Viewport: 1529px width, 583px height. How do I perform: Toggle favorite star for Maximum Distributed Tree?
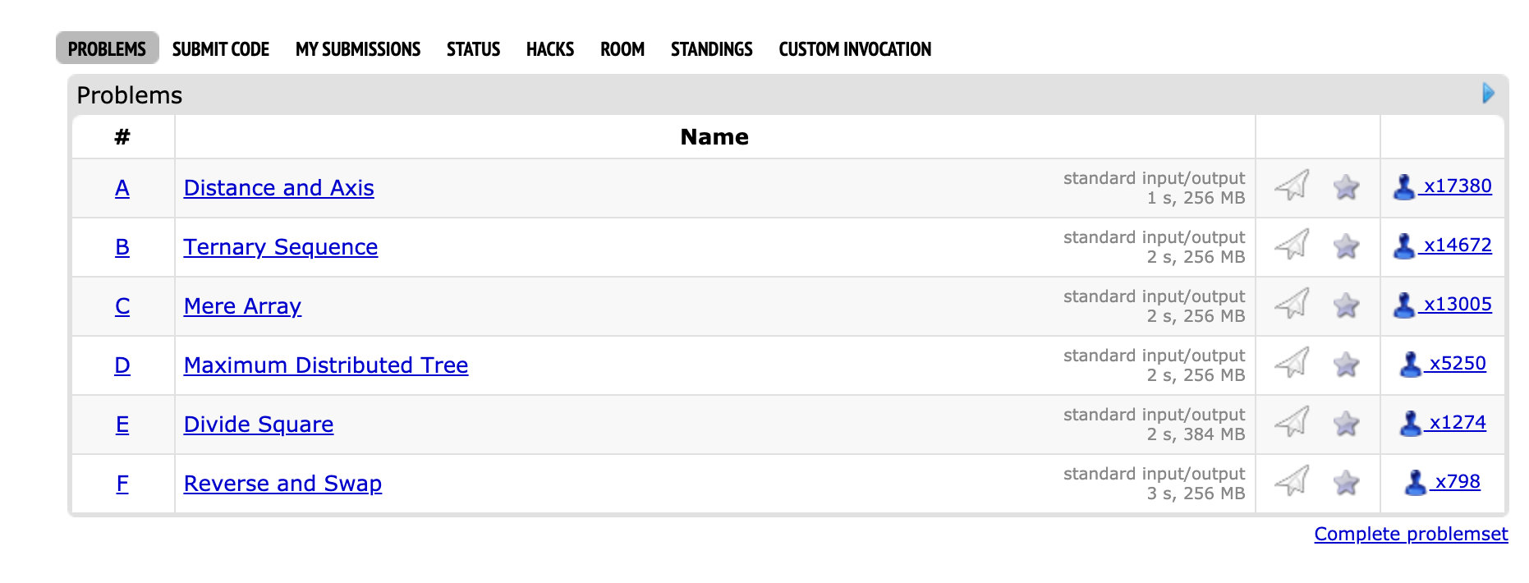click(1346, 365)
